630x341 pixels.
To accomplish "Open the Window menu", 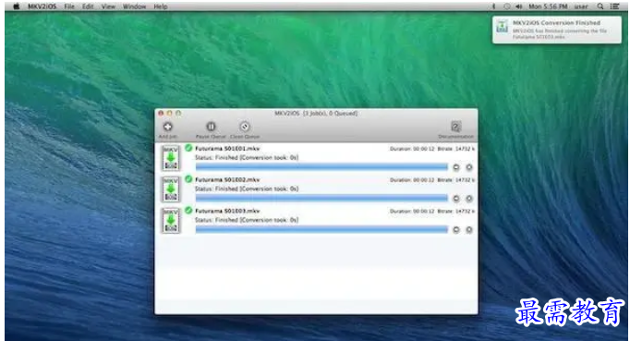I will pyautogui.click(x=134, y=6).
